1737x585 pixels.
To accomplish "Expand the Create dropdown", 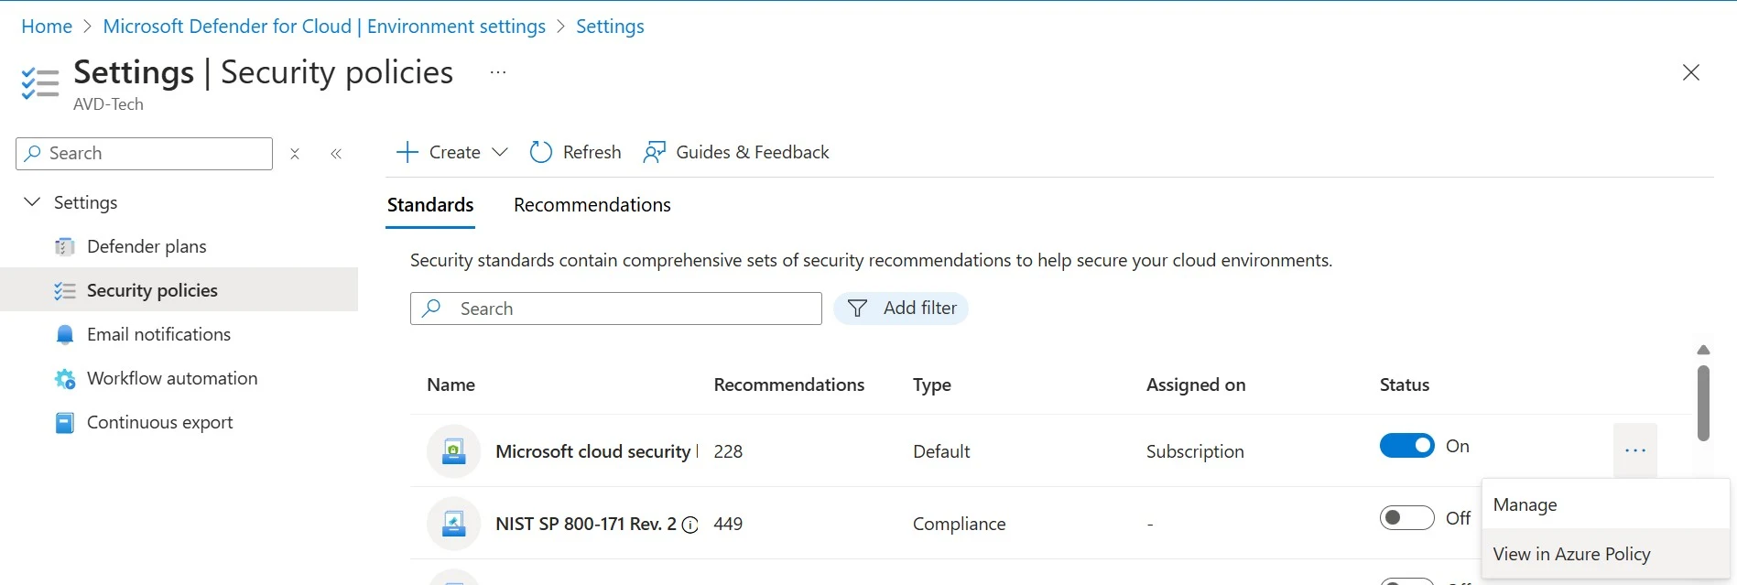I will click(x=499, y=152).
